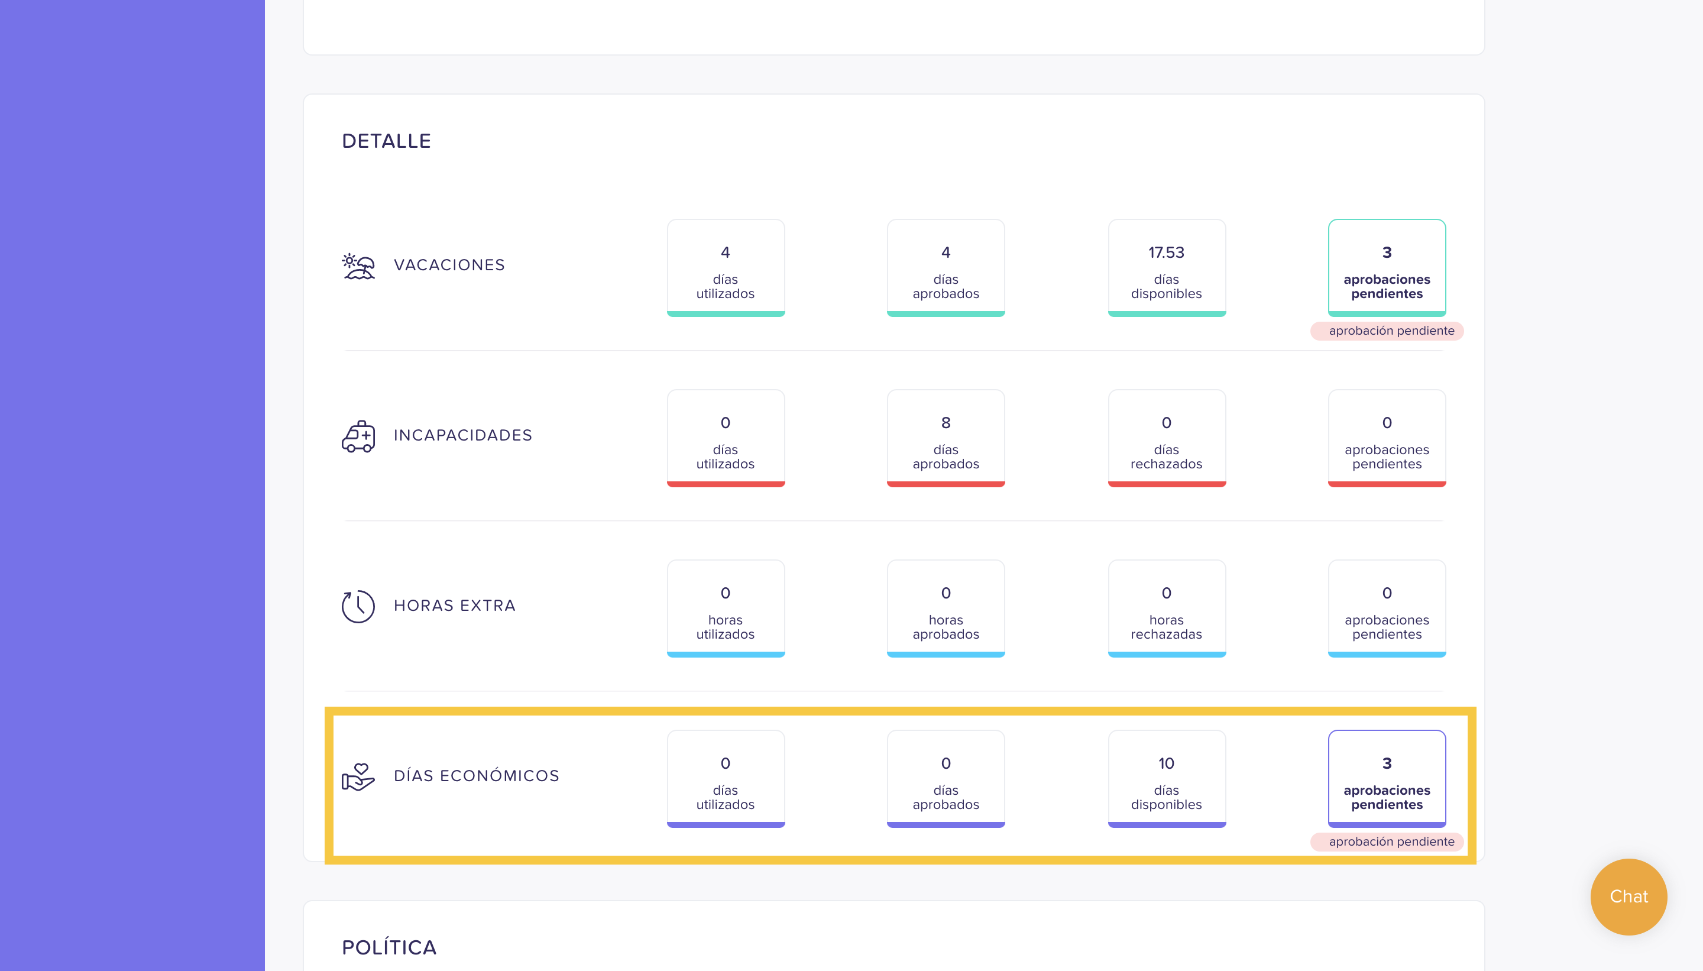
Task: Click the Días Económicos hand-heart icon
Action: 359,777
